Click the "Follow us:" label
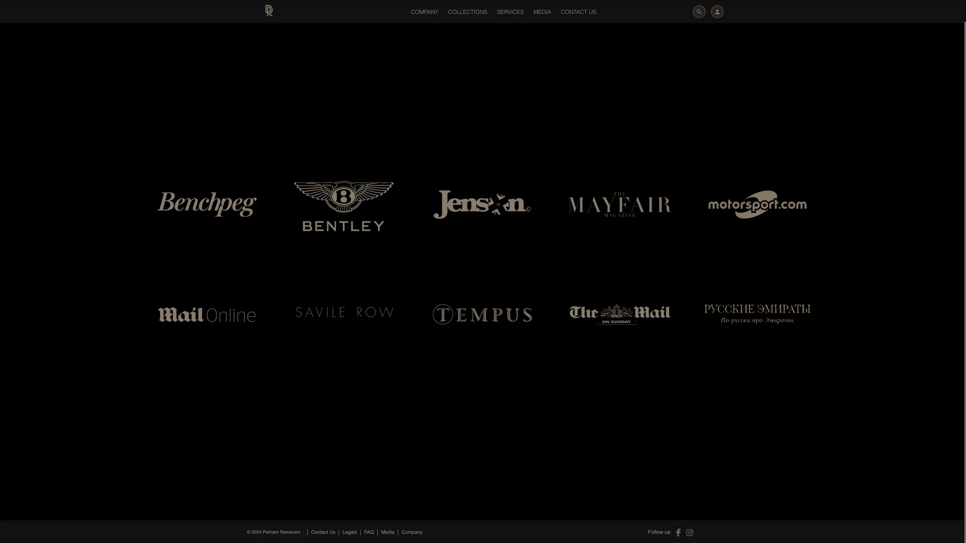 [660, 532]
